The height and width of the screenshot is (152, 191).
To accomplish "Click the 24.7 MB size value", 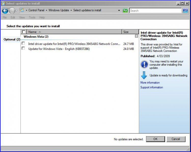I will coord(129,44).
